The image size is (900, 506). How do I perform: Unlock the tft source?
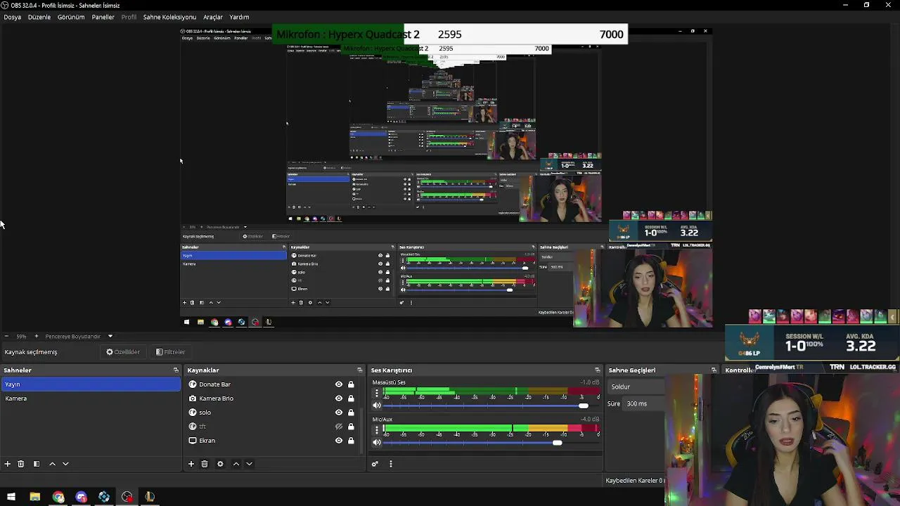tap(351, 427)
